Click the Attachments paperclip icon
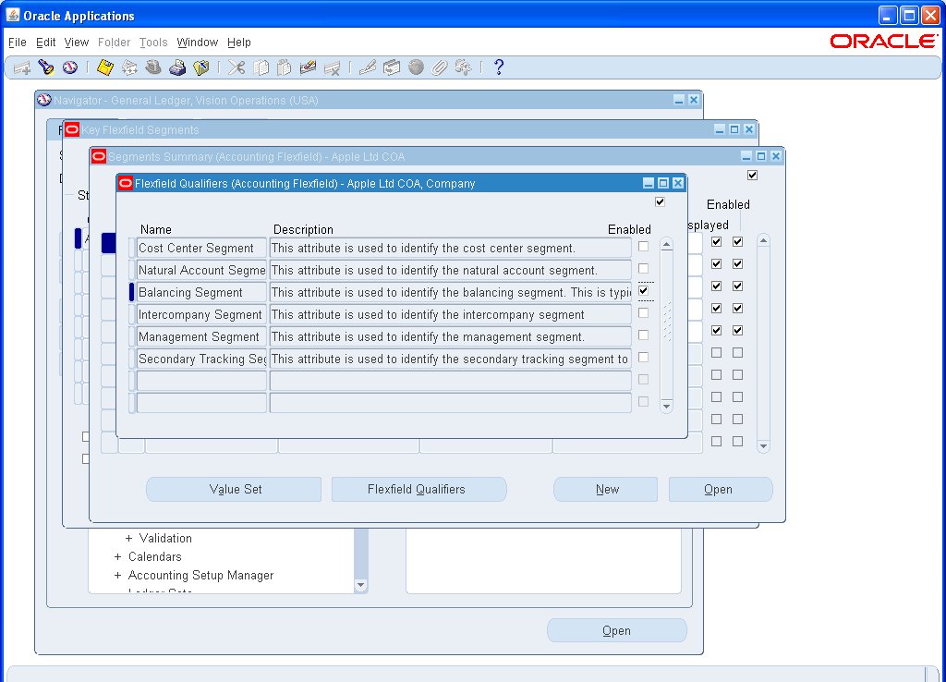The image size is (946, 682). coord(440,67)
